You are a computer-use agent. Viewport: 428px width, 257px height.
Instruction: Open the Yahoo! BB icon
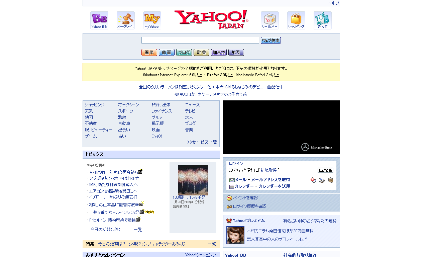tap(99, 20)
